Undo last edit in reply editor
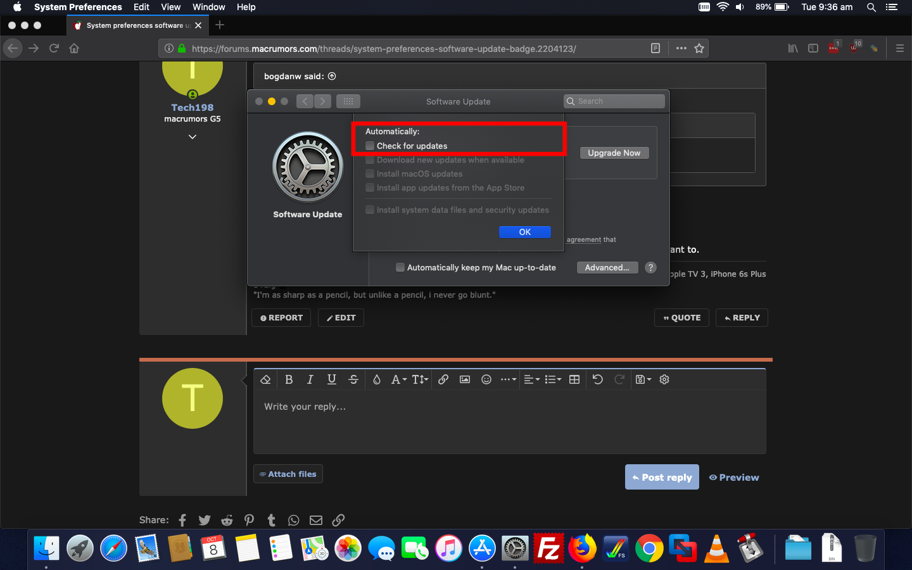The height and width of the screenshot is (570, 912). pos(597,379)
